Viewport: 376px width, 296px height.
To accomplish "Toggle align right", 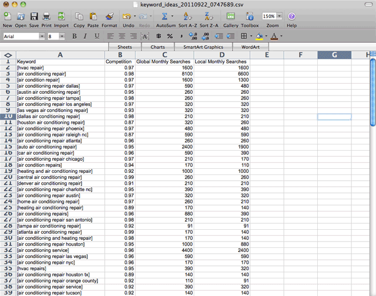I will (133, 36).
